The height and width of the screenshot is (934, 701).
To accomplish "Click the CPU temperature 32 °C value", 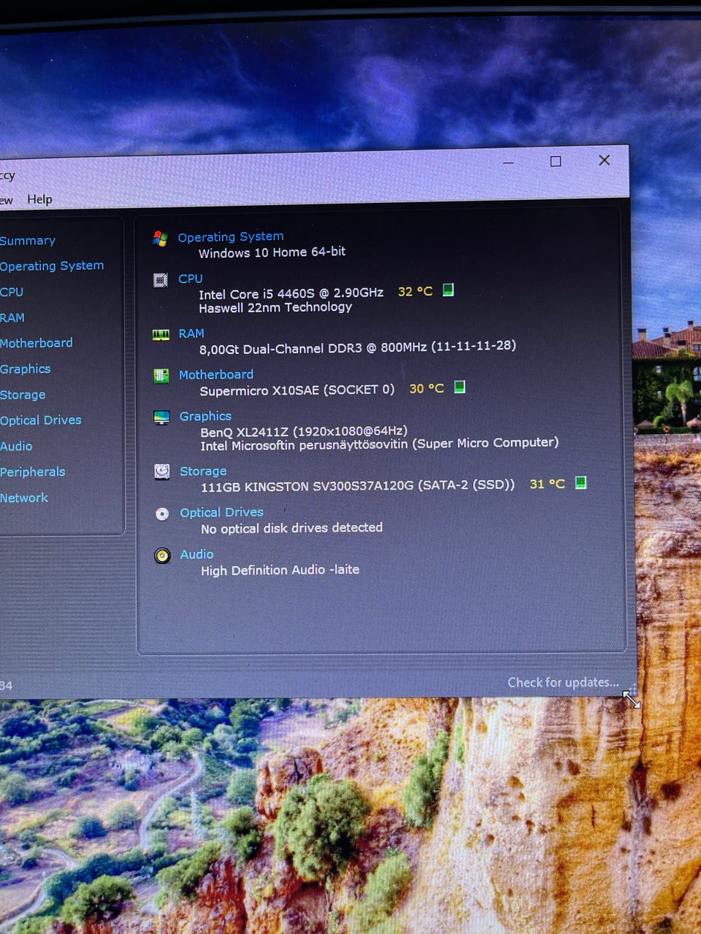I will [x=415, y=291].
